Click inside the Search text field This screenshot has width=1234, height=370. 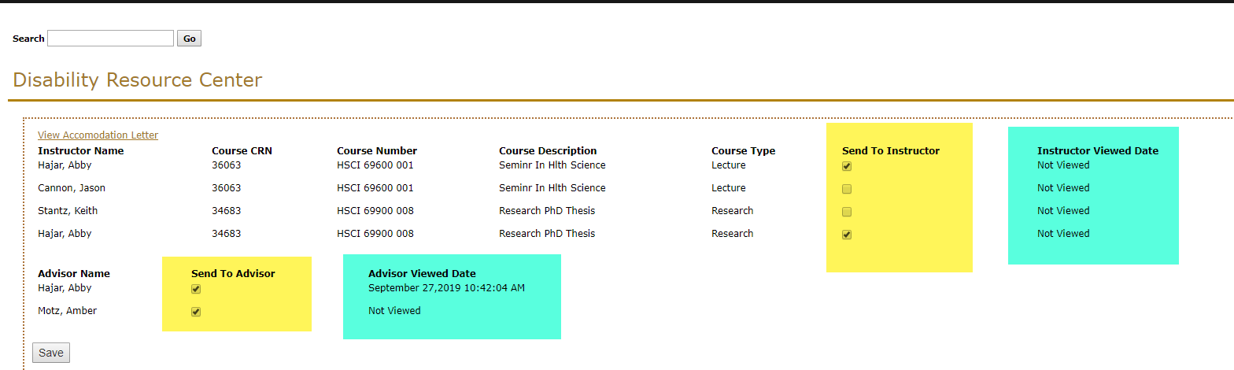[x=110, y=39]
